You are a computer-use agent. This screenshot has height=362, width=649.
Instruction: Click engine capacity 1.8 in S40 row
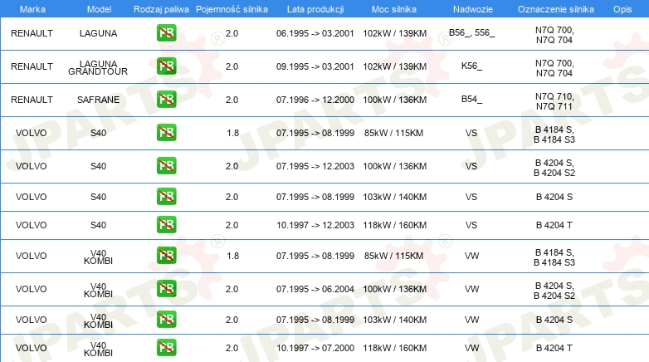pyautogui.click(x=232, y=133)
